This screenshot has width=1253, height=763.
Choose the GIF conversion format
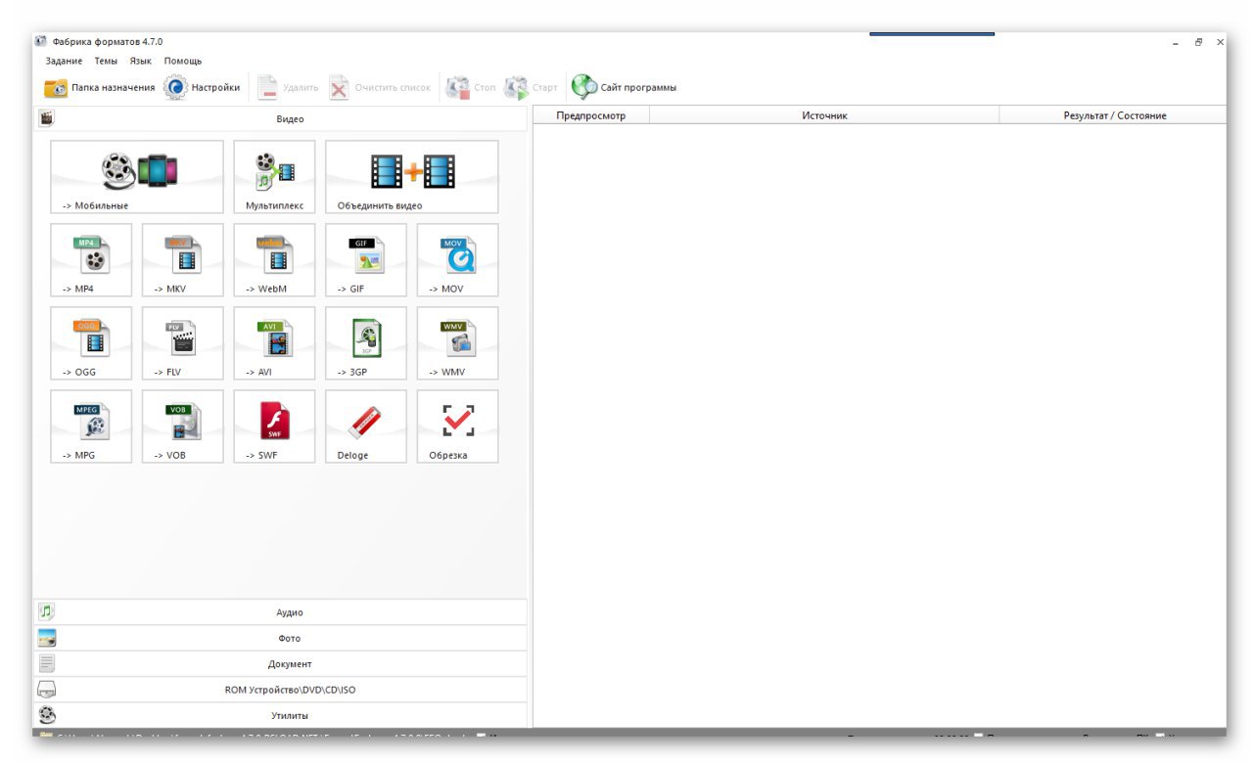pyautogui.click(x=366, y=260)
